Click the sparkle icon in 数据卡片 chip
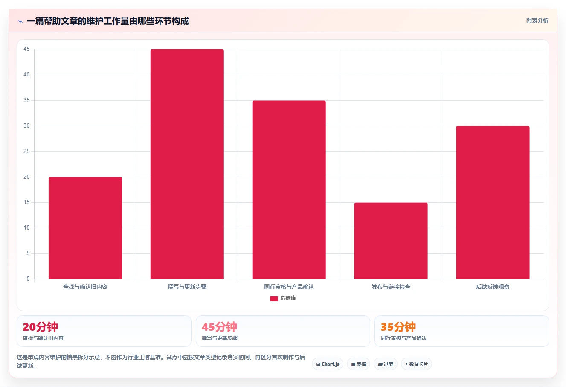The height and width of the screenshot is (387, 566). (406, 364)
